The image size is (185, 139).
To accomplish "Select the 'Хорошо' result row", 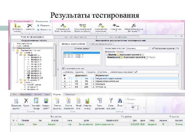I will pyautogui.click(x=120, y=84).
